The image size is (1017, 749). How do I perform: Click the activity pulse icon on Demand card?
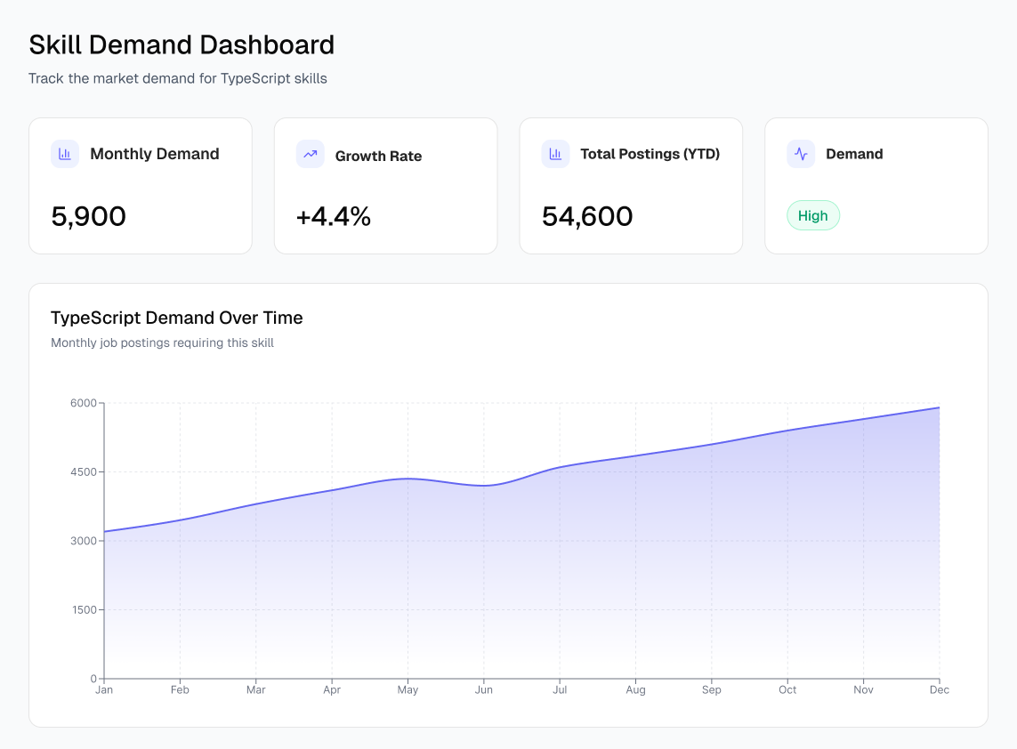pos(800,154)
